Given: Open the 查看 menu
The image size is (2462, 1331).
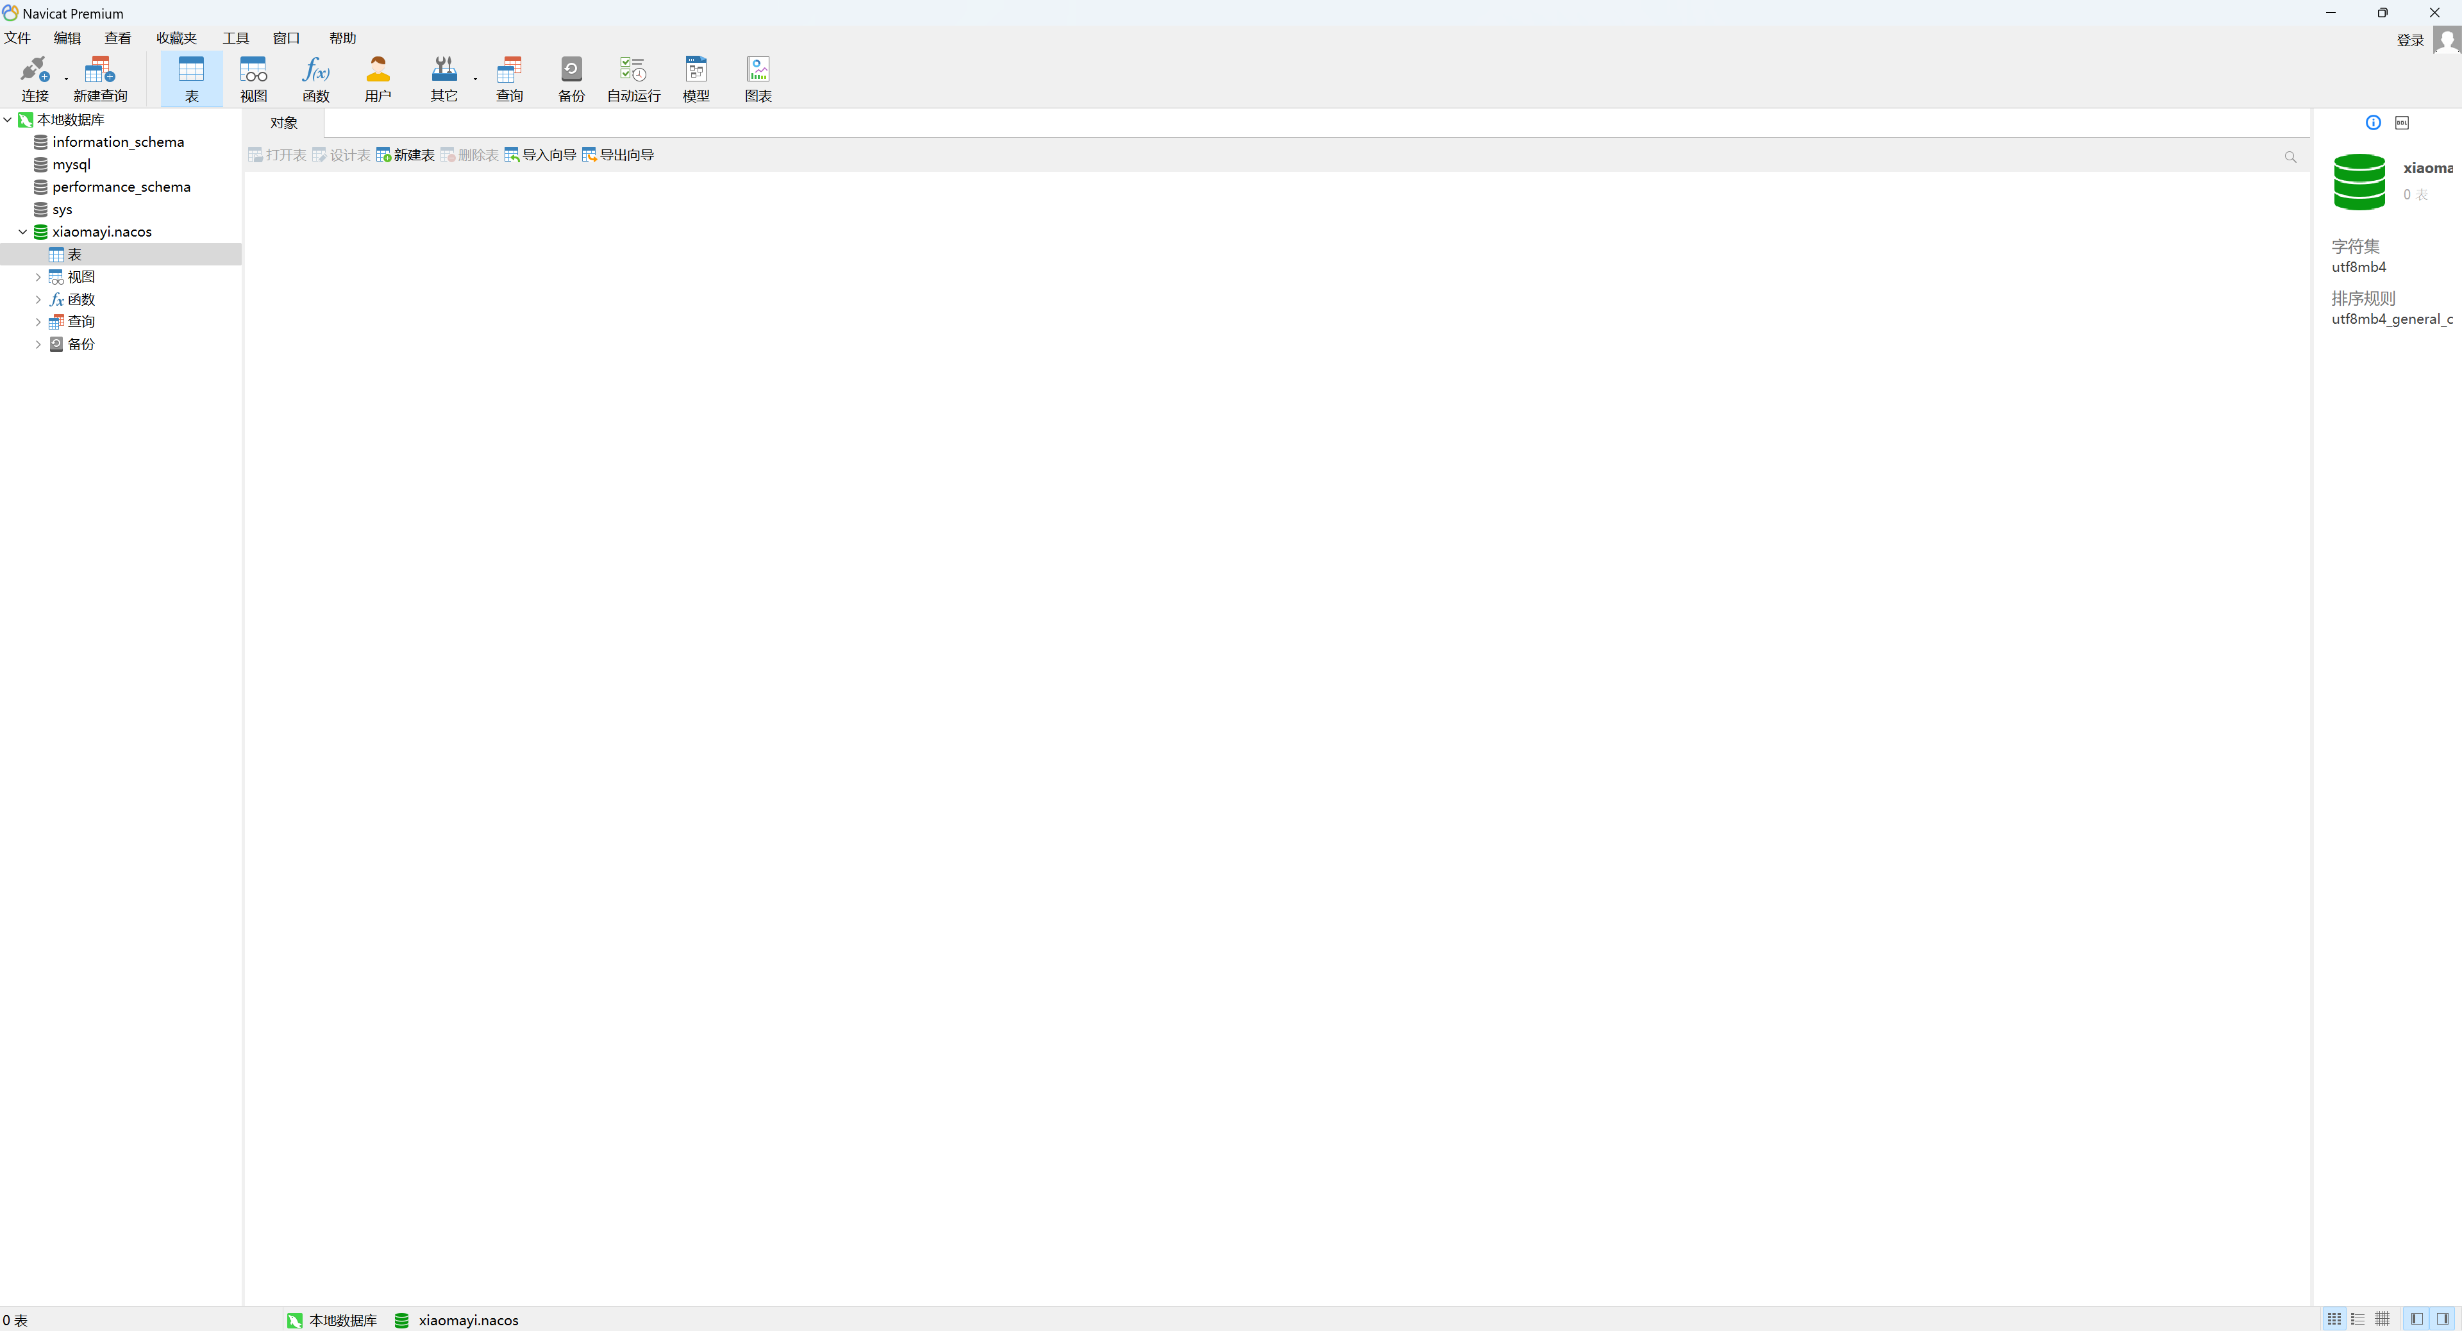Looking at the screenshot, I should (117, 38).
